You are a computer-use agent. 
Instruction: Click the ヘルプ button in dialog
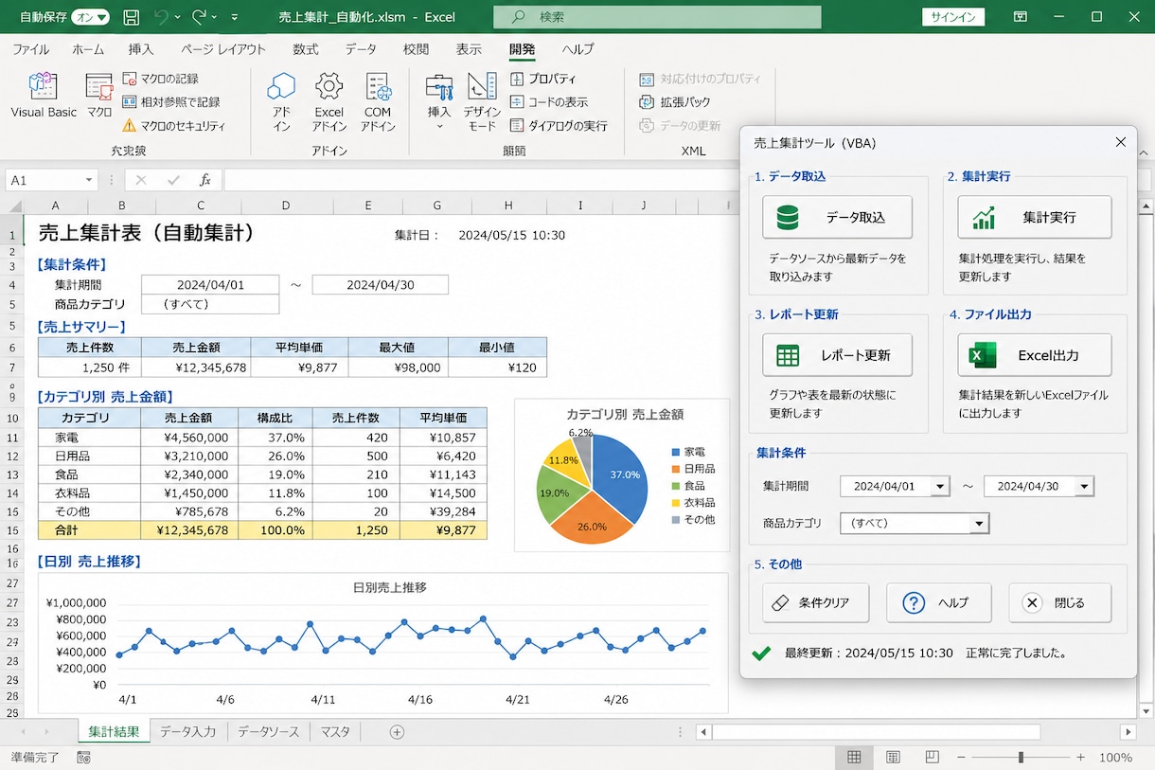938,602
